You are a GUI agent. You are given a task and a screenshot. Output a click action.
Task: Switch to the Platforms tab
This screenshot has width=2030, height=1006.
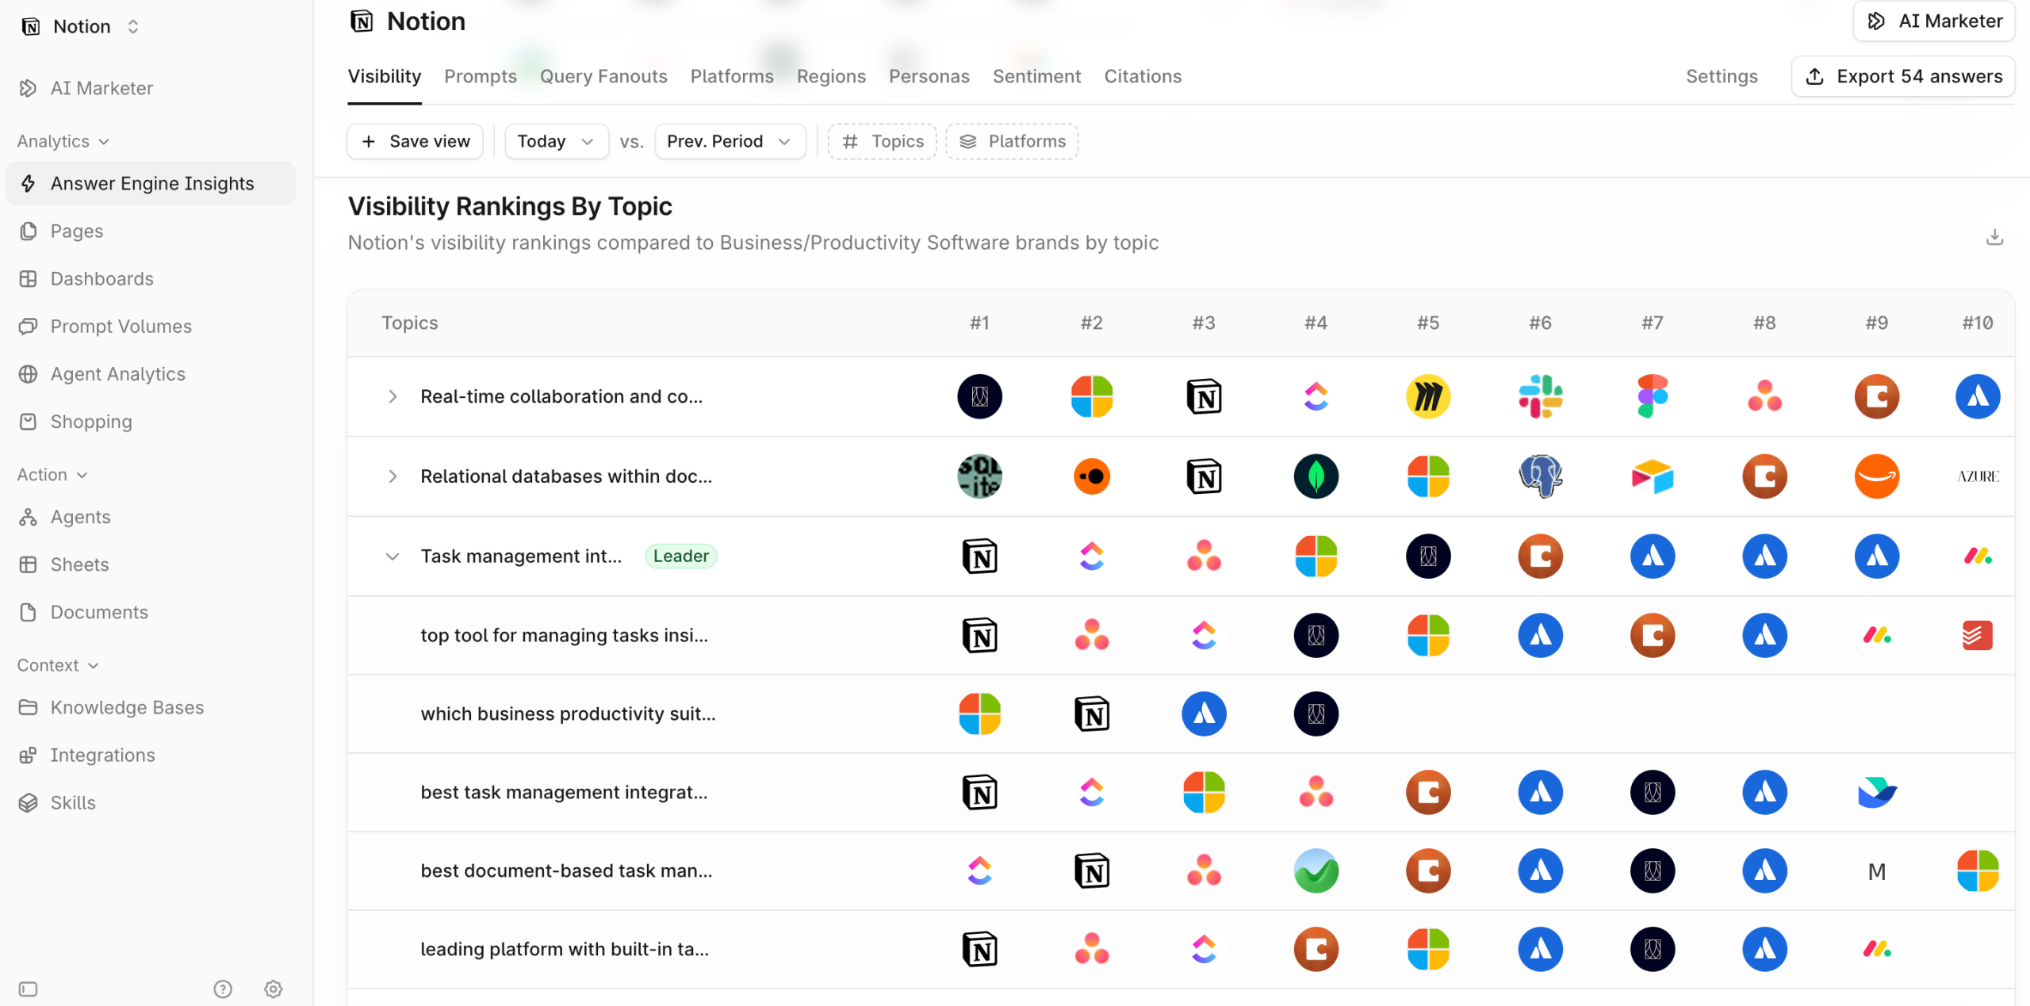tap(732, 76)
